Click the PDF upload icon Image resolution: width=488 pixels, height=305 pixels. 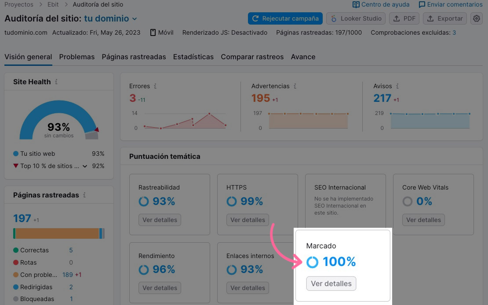point(397,18)
